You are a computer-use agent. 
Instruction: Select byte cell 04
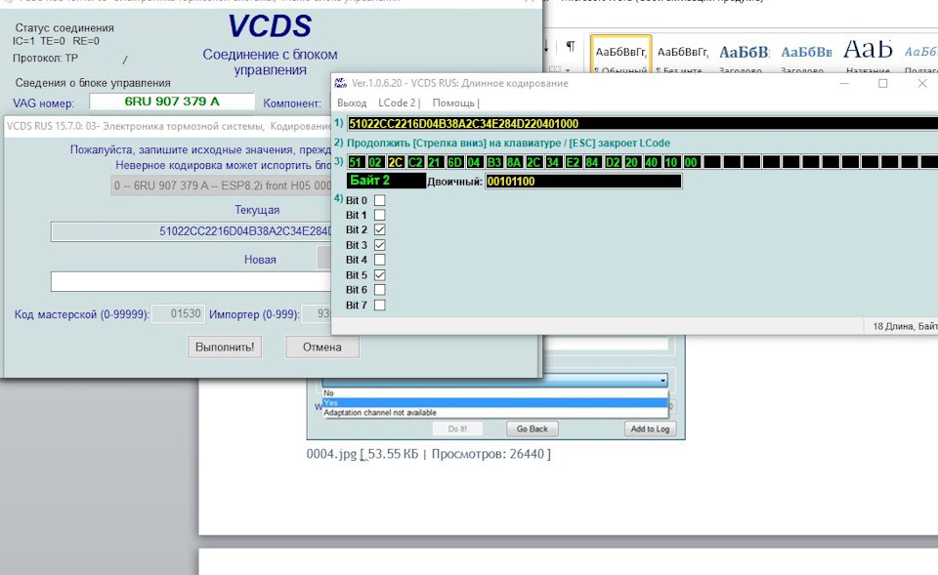click(x=474, y=162)
